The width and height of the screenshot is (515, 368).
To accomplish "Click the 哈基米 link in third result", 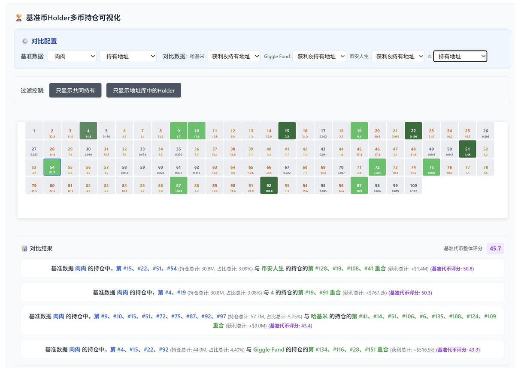I will [319, 316].
